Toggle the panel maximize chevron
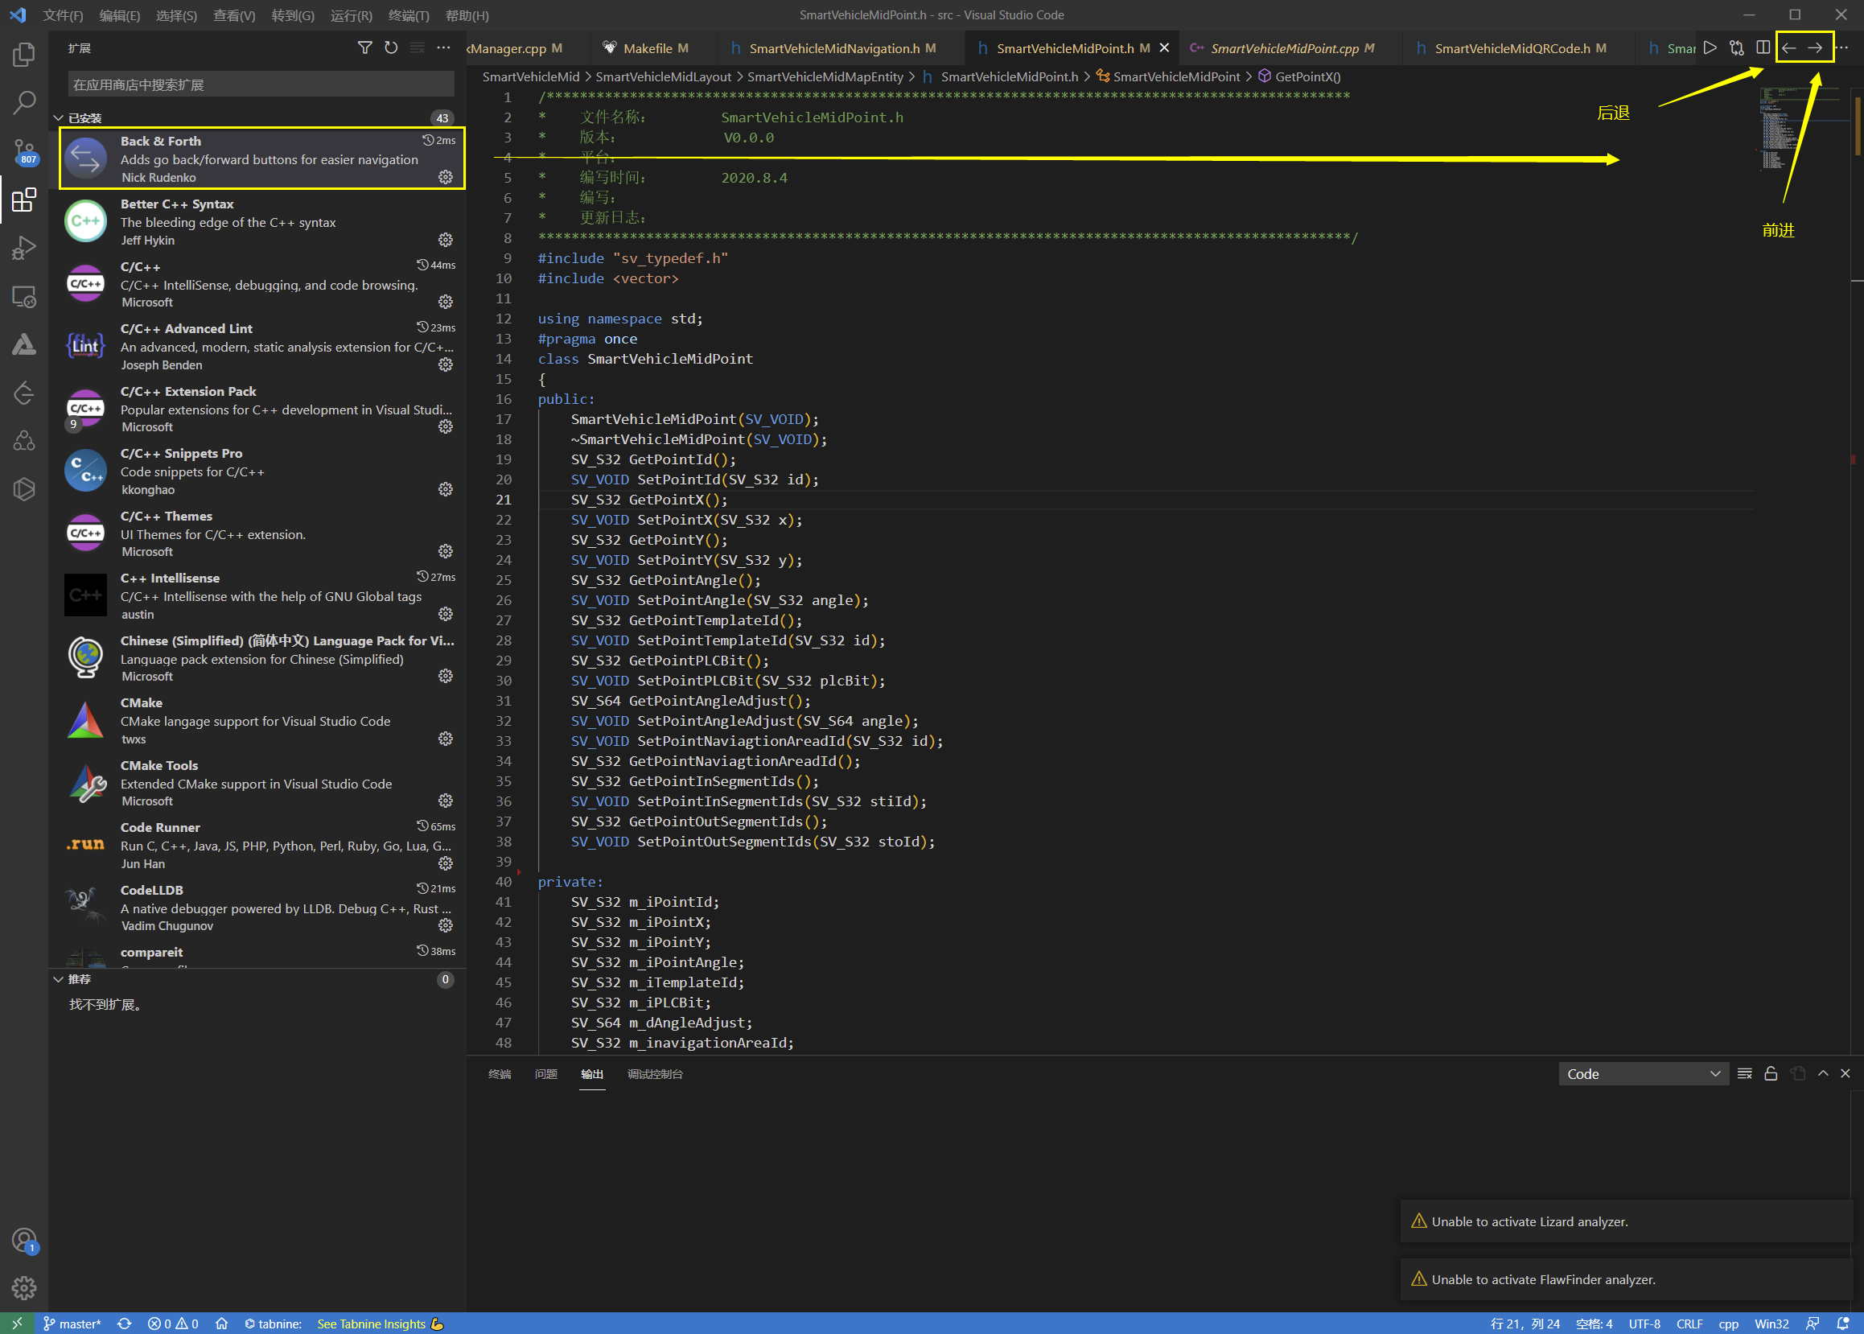Viewport: 1864px width, 1334px height. click(1821, 1073)
